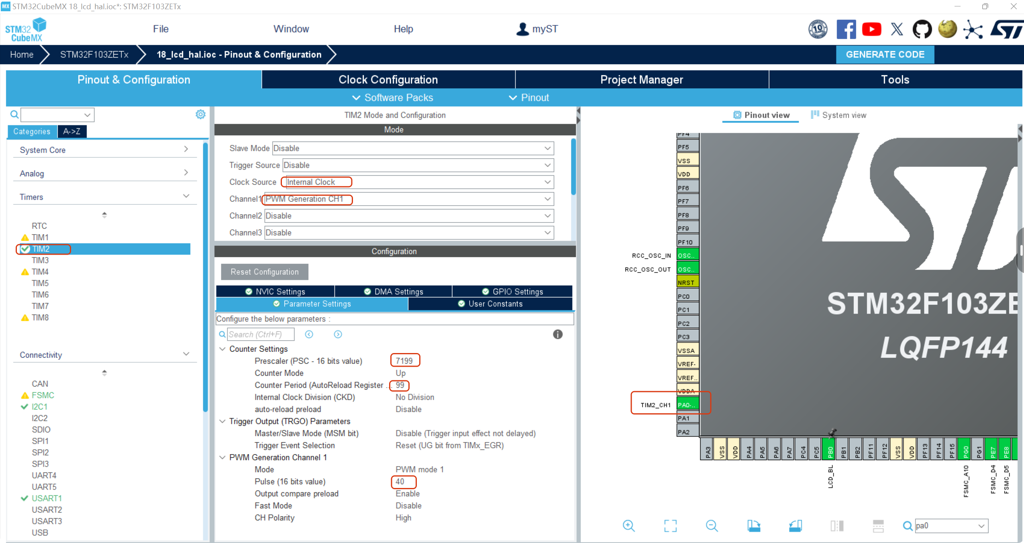Rotate the chip view clockwise
The height and width of the screenshot is (543, 1024).
coord(754,526)
